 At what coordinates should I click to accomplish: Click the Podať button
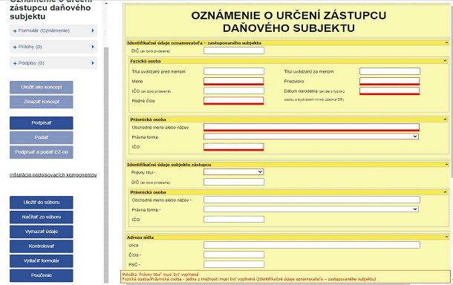tap(42, 137)
